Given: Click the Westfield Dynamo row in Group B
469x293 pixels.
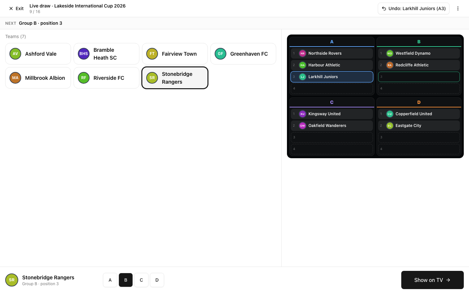Looking at the screenshot, I should tap(419, 53).
